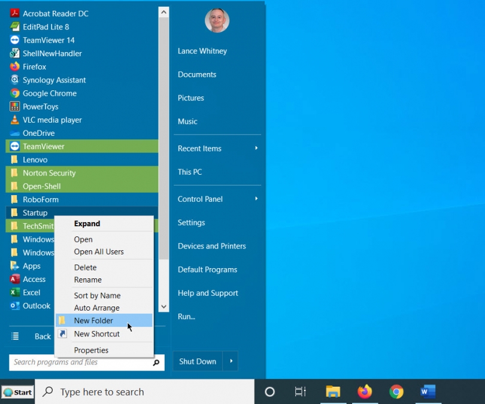Open Firefox from taskbar

coord(365,391)
